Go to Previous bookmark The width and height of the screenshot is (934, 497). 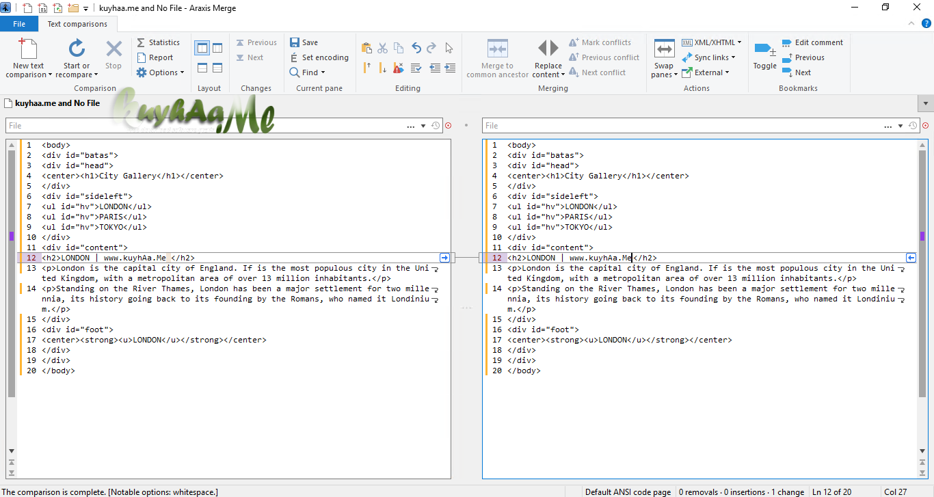click(803, 57)
